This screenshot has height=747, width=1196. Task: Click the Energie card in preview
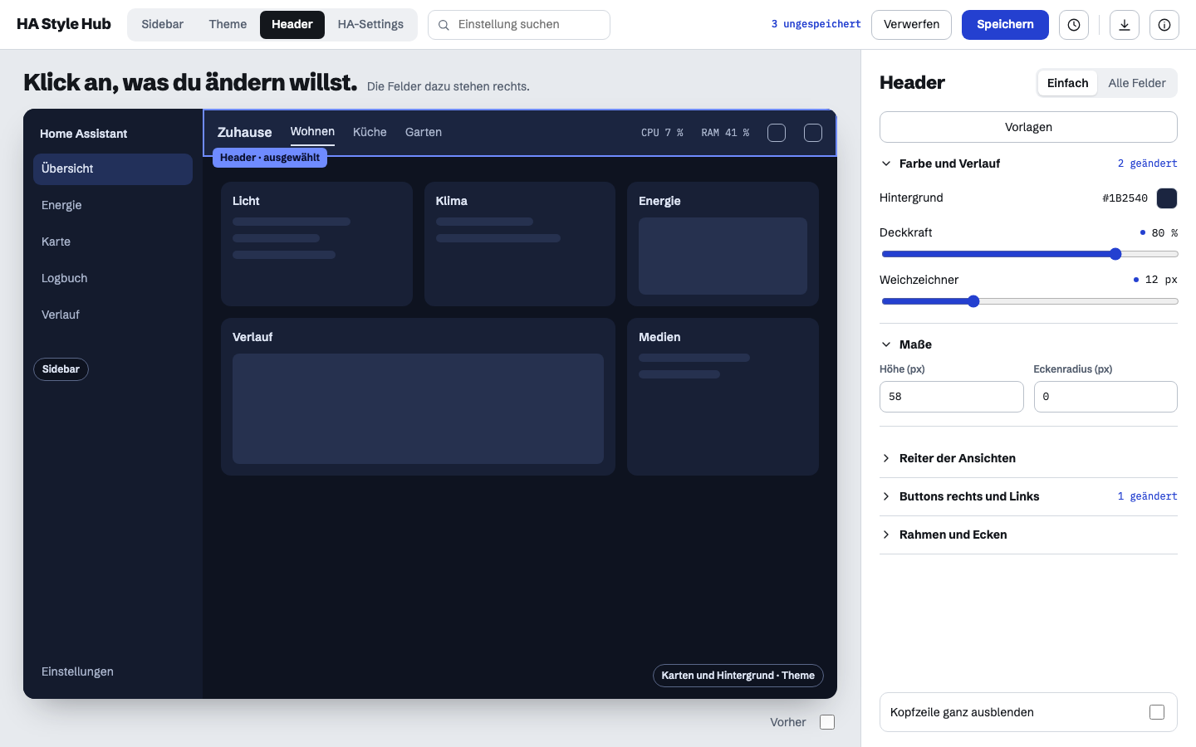coord(723,244)
